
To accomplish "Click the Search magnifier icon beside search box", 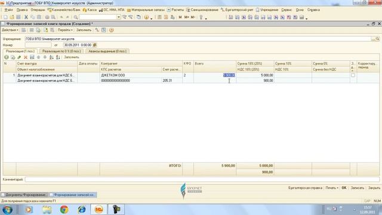I will [x=76, y=17].
